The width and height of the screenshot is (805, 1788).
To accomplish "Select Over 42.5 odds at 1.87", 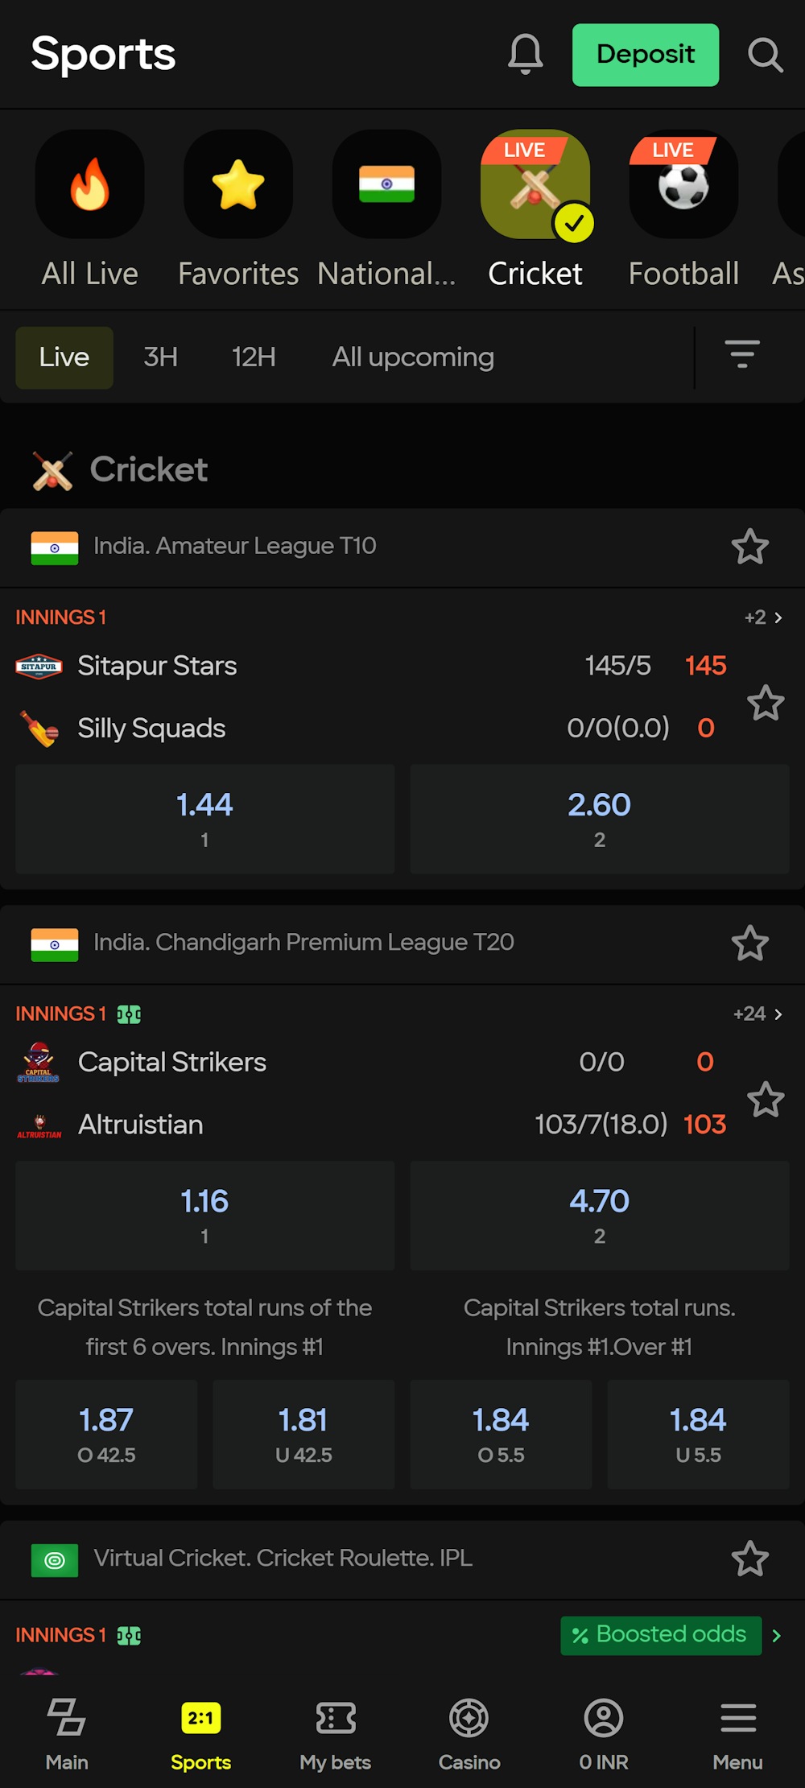I will pos(106,1433).
